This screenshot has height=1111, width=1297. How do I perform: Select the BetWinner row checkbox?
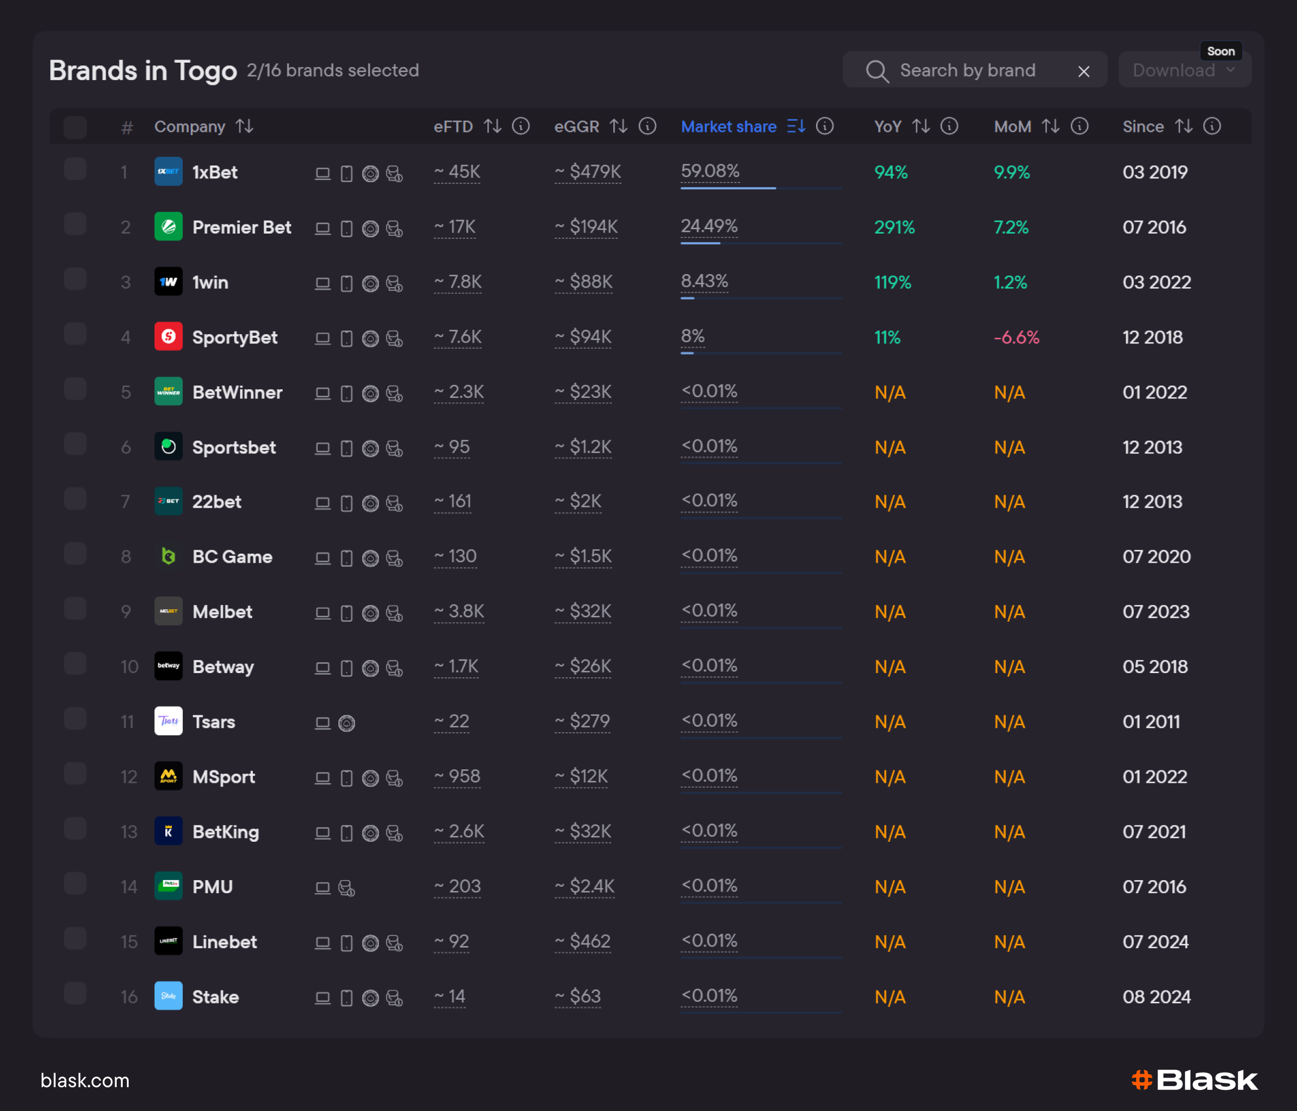point(75,388)
